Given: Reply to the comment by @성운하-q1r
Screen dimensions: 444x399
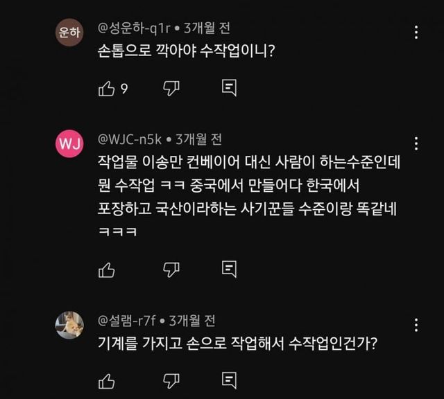Looking at the screenshot, I should point(230,88).
